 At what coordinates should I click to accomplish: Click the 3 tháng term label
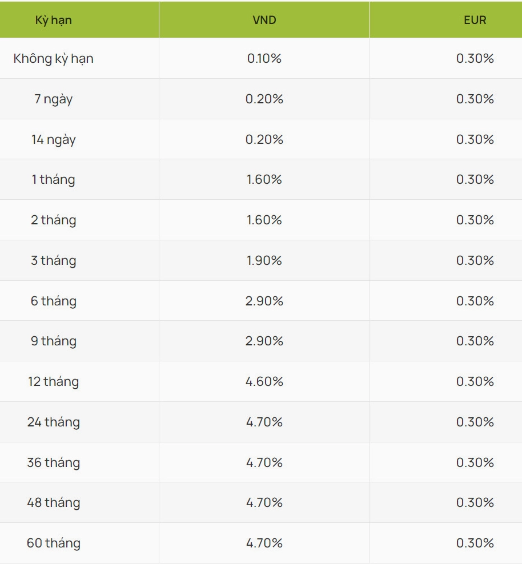pos(53,260)
